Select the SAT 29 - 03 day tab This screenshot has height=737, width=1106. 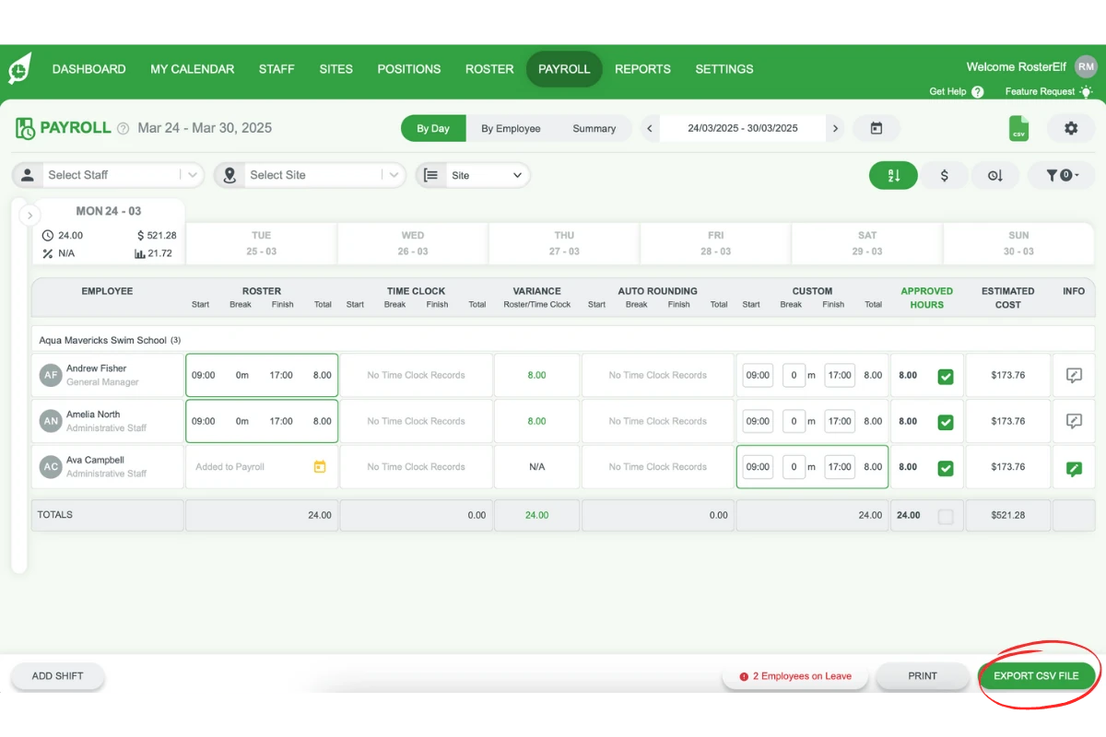[x=867, y=243]
